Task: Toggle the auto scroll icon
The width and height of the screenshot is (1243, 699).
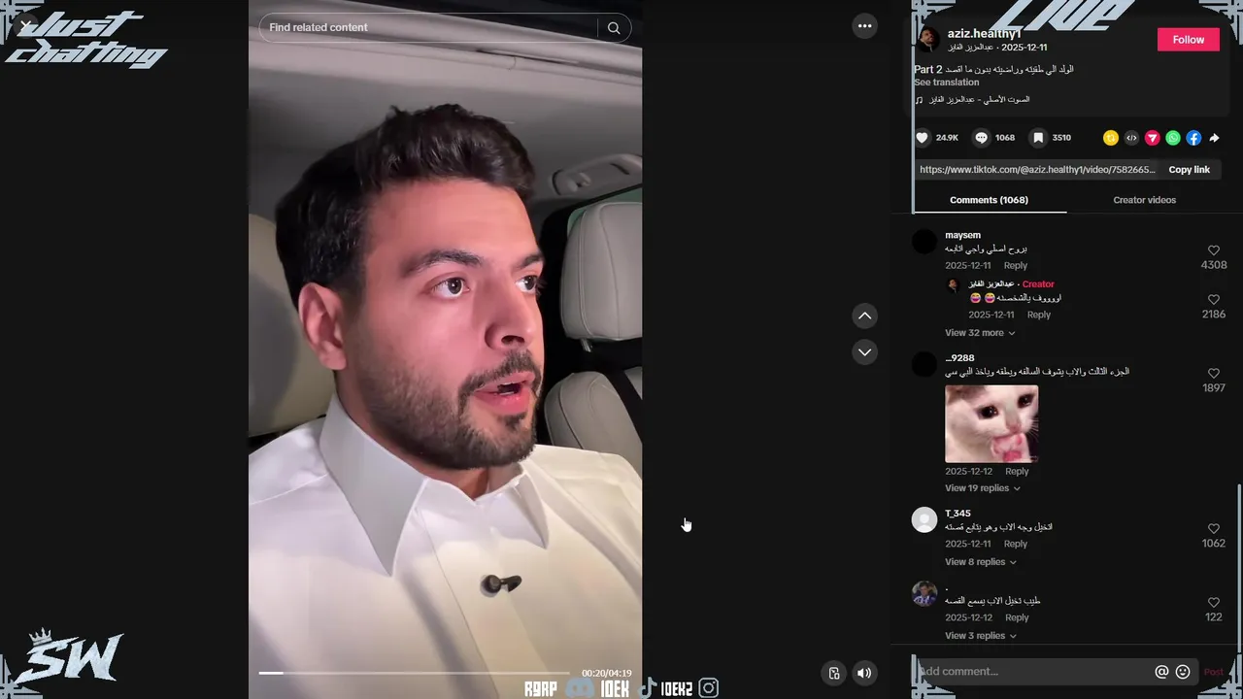Action: (x=834, y=673)
